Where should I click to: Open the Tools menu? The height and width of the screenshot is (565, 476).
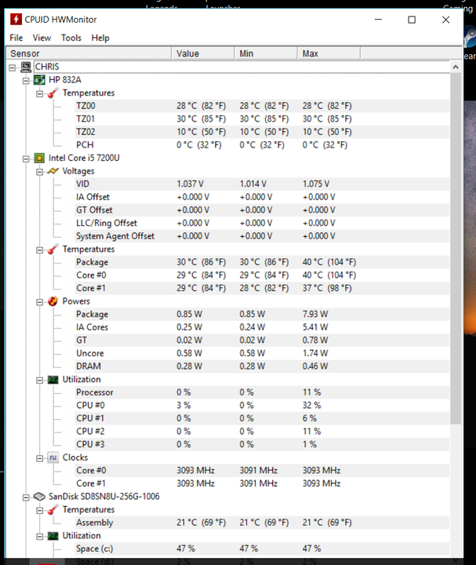(71, 38)
